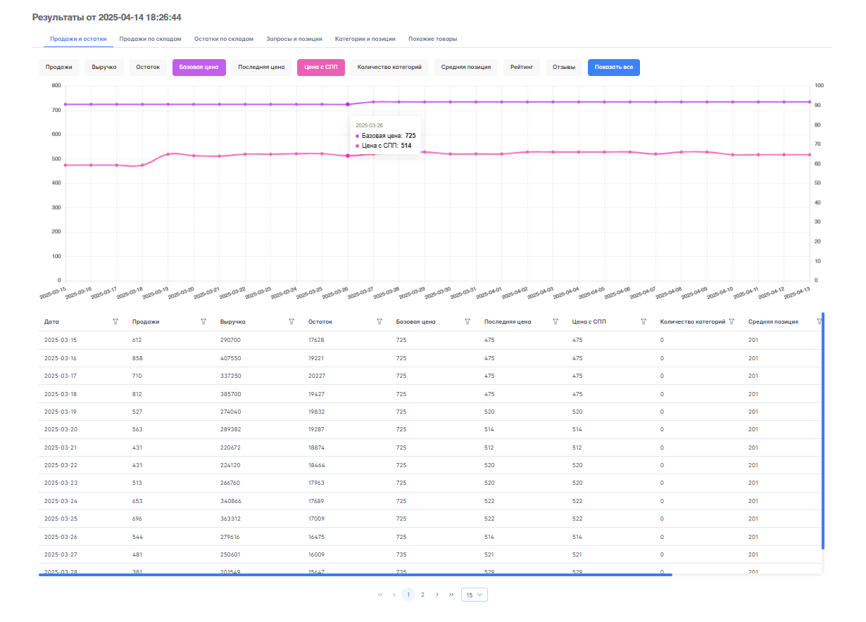The width and height of the screenshot is (866, 622).
Task: Click the Показать все button
Action: tap(613, 68)
